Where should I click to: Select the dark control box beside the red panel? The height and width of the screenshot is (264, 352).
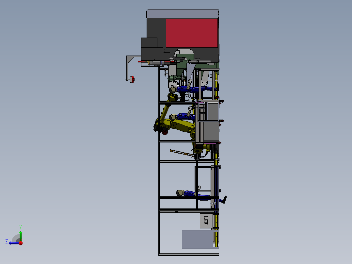(x=149, y=42)
